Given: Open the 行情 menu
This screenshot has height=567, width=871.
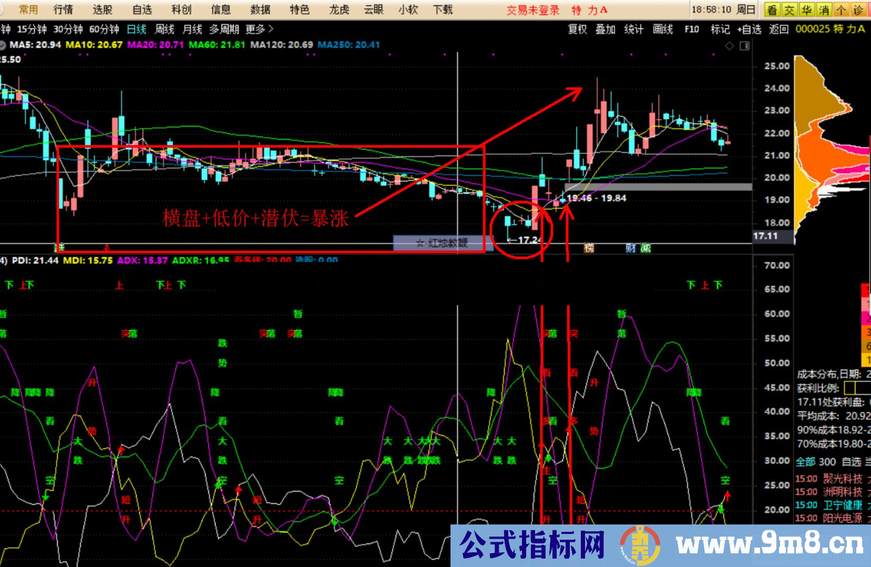Looking at the screenshot, I should point(63,9).
